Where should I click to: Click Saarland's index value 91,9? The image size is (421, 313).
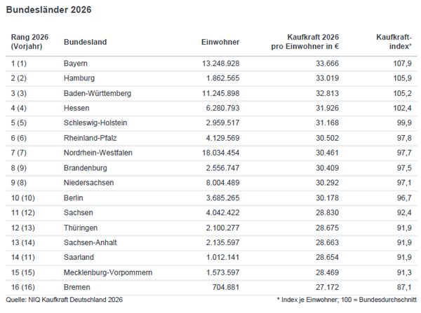(x=402, y=256)
